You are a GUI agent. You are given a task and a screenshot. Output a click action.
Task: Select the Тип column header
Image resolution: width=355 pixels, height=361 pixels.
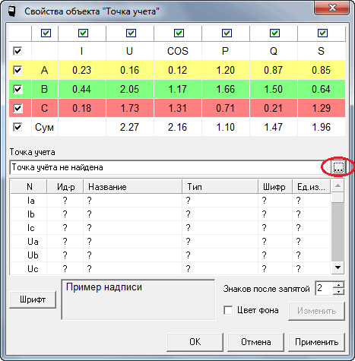220,187
